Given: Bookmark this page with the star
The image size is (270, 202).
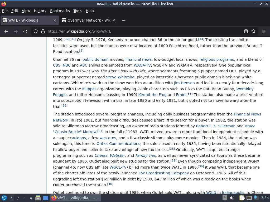Looking at the screenshot, I should tap(253, 32).
